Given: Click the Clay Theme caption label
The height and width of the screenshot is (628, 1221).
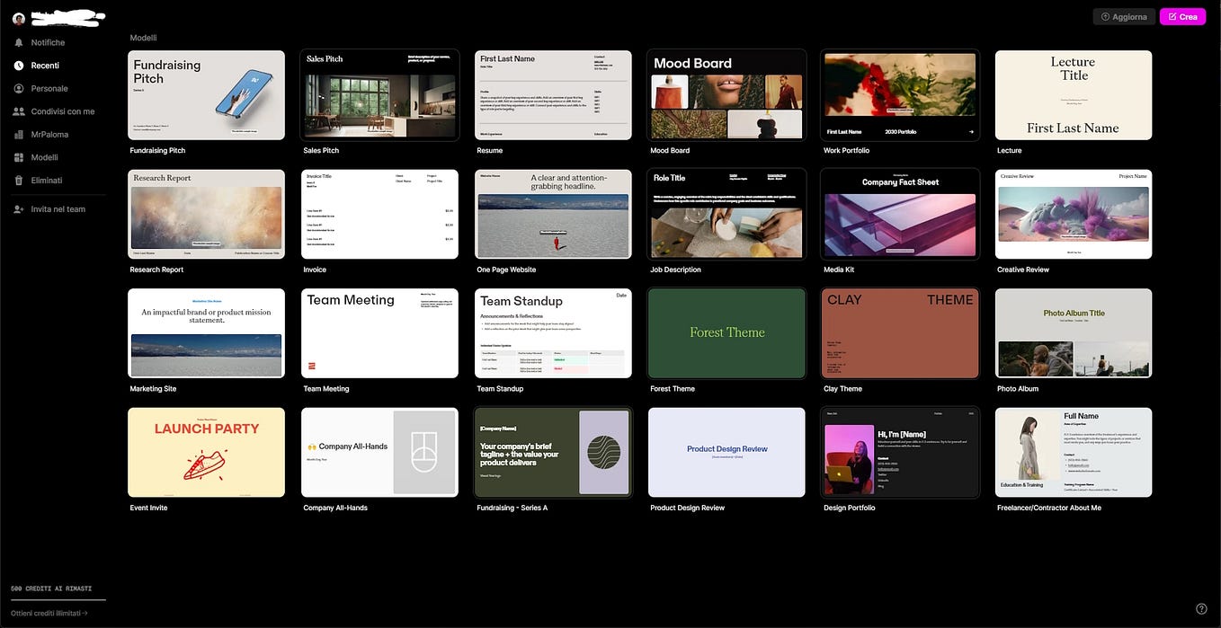Looking at the screenshot, I should click(842, 389).
